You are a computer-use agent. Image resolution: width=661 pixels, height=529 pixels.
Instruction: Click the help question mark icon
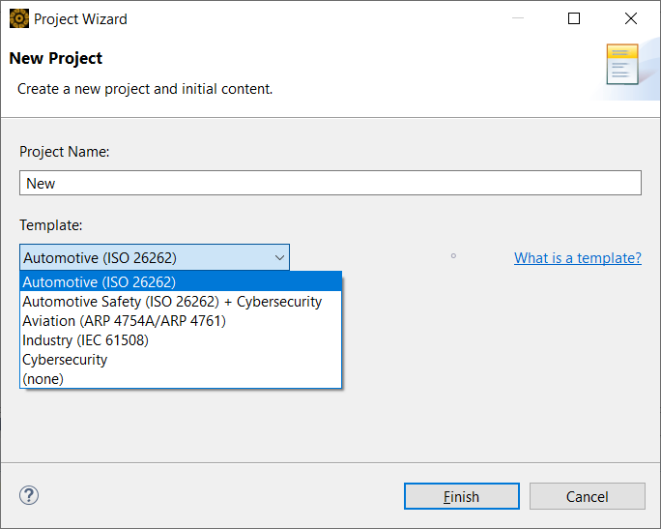(28, 496)
